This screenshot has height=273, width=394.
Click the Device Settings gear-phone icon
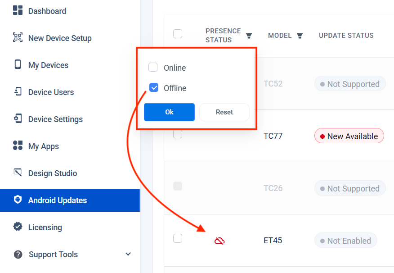pyautogui.click(x=18, y=119)
